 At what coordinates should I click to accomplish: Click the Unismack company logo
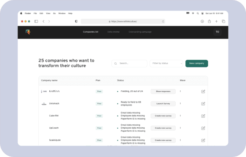pyautogui.click(x=44, y=104)
